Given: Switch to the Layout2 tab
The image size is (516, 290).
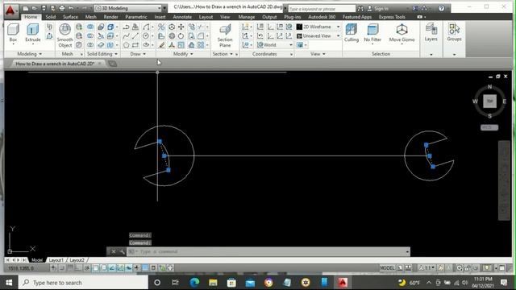Looking at the screenshot, I should [77, 260].
